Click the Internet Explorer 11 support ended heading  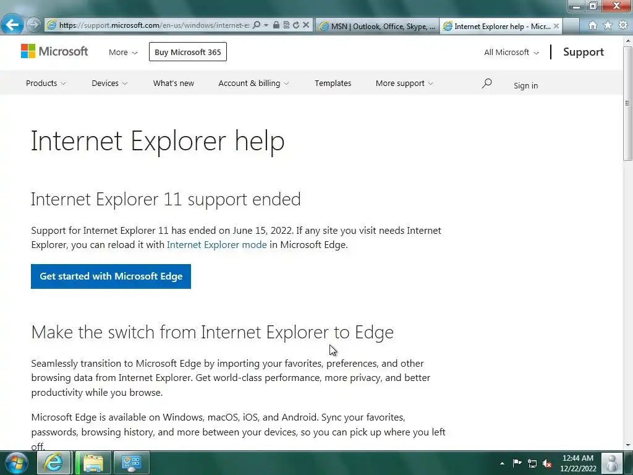(166, 199)
